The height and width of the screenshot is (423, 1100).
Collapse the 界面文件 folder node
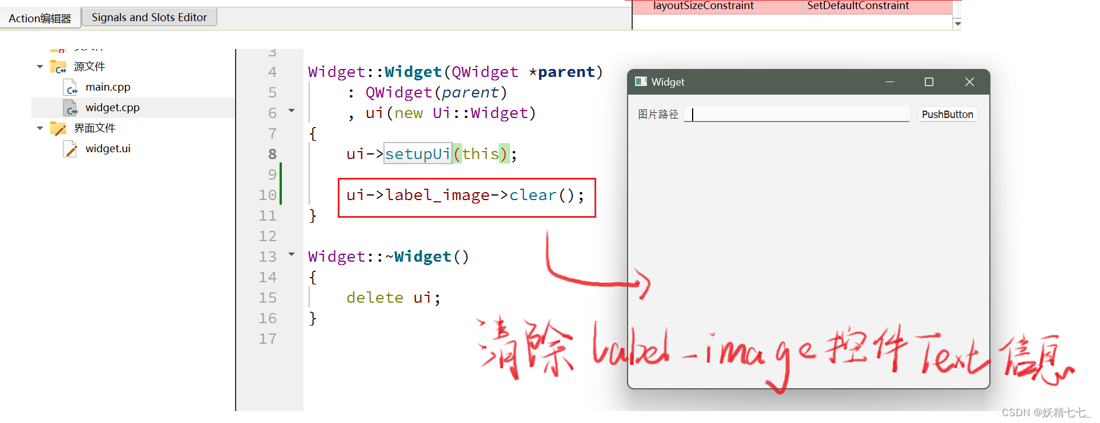click(39, 128)
